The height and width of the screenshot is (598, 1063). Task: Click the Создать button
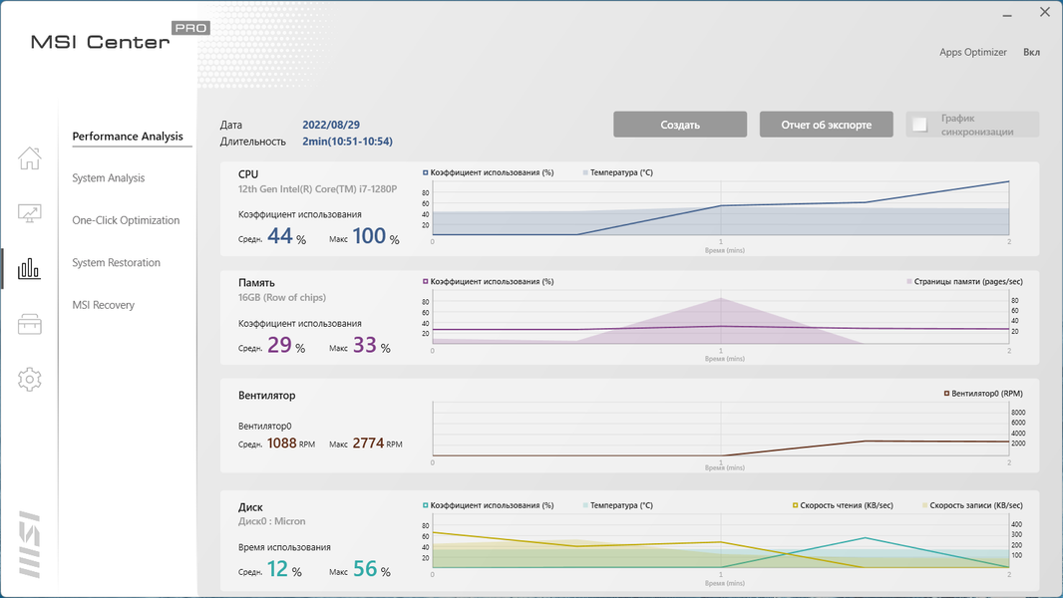[680, 125]
